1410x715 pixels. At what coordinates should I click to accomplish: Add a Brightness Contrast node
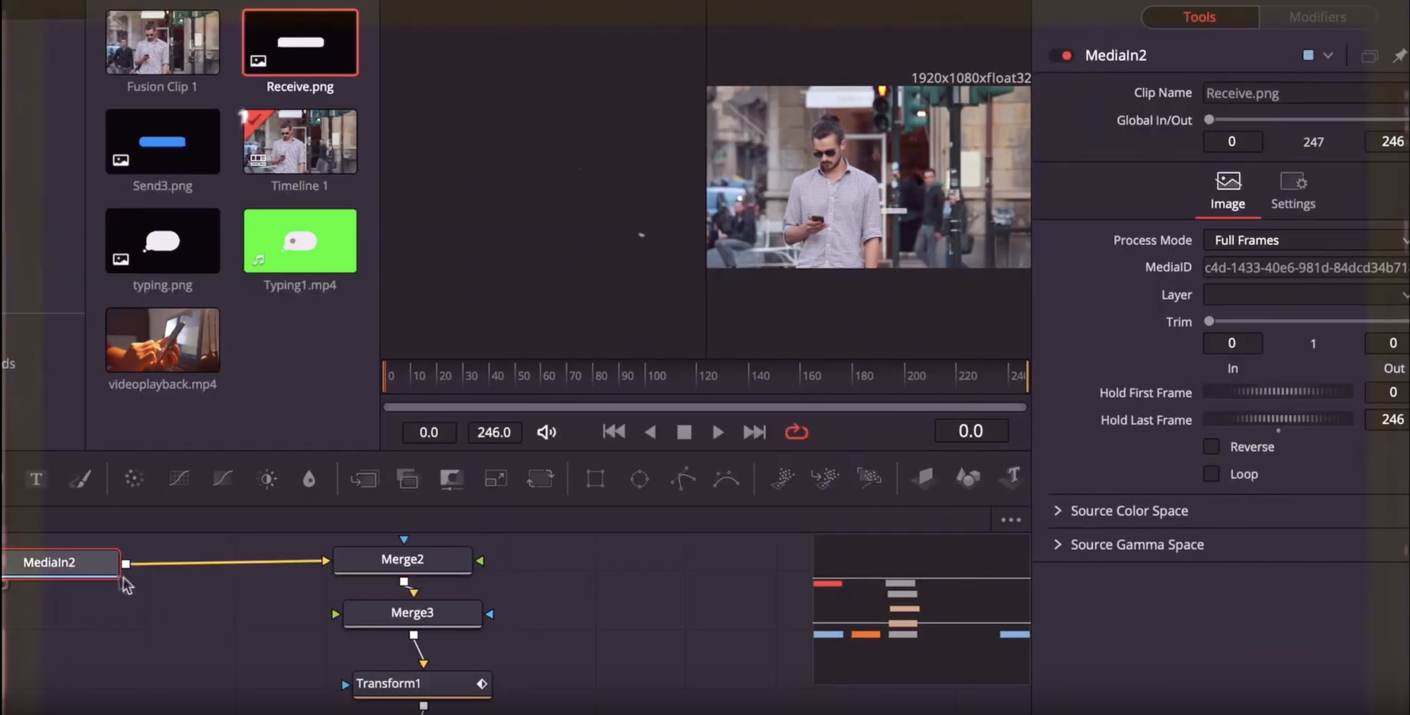(267, 479)
